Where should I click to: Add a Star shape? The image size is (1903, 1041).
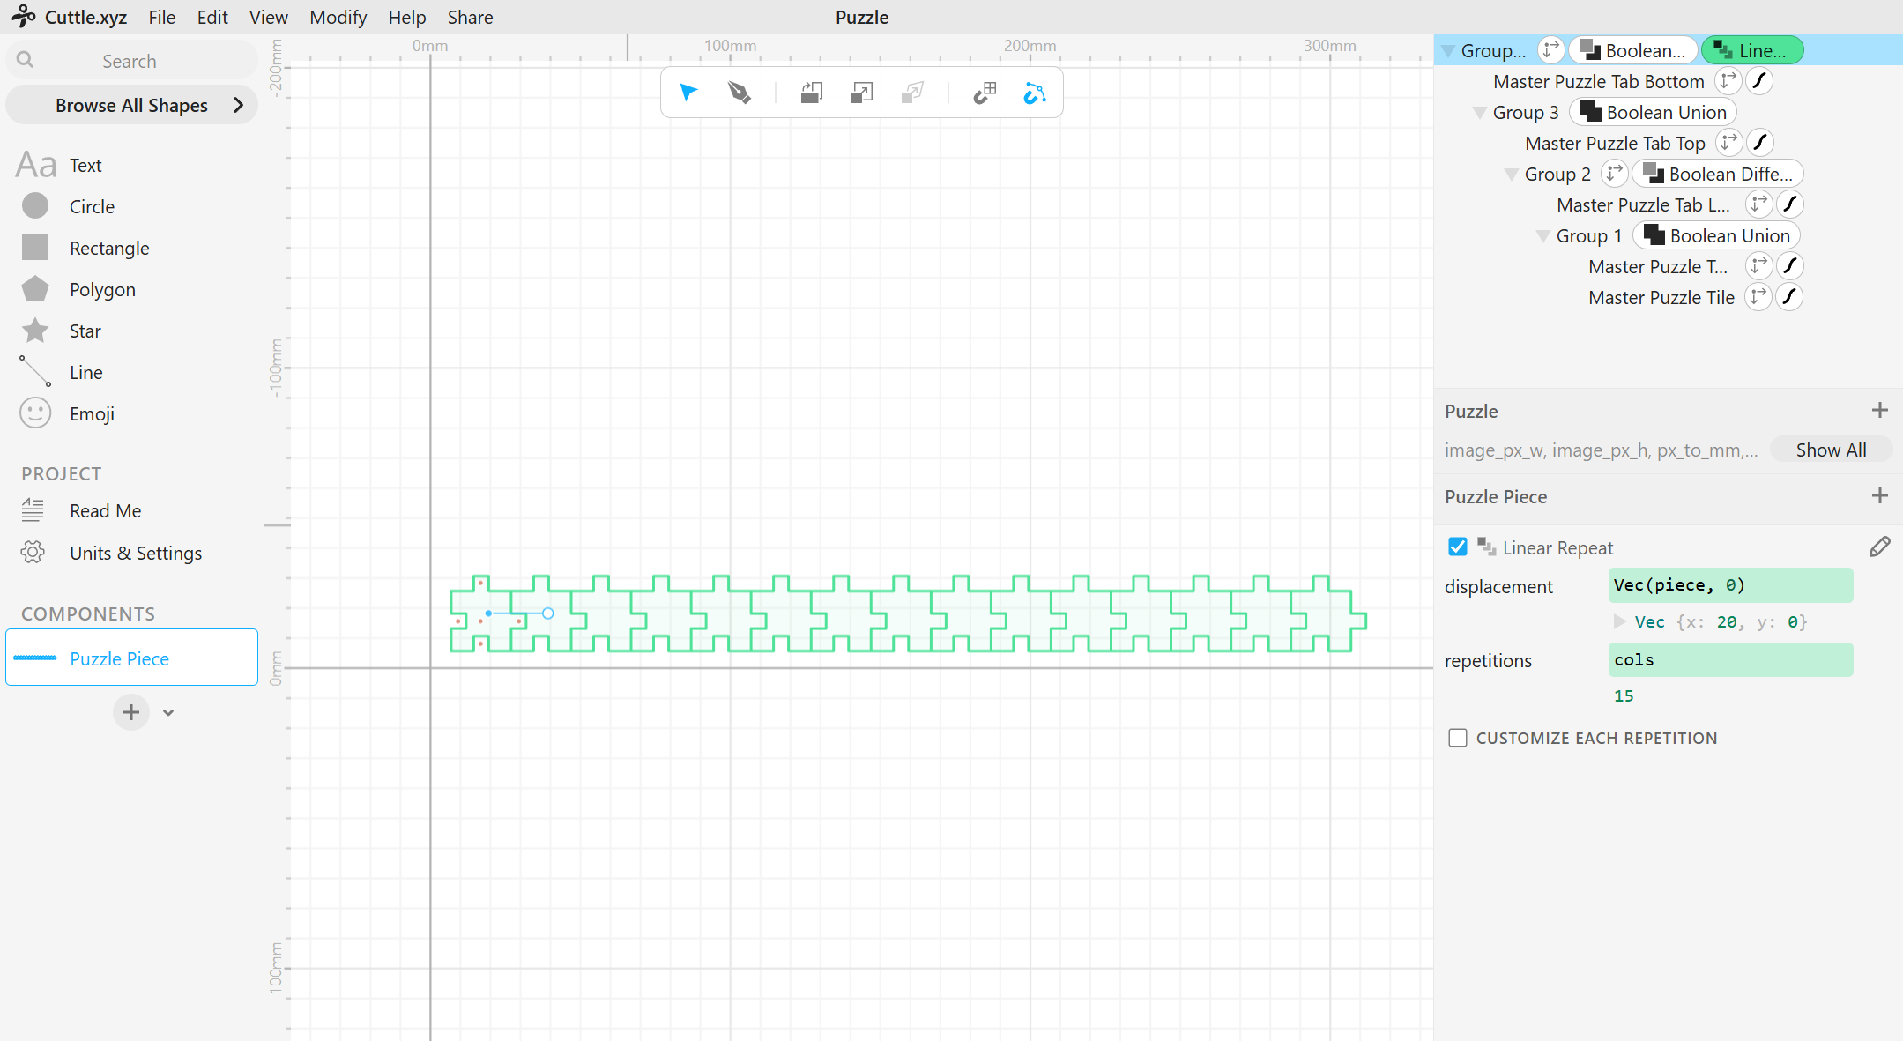tap(85, 331)
